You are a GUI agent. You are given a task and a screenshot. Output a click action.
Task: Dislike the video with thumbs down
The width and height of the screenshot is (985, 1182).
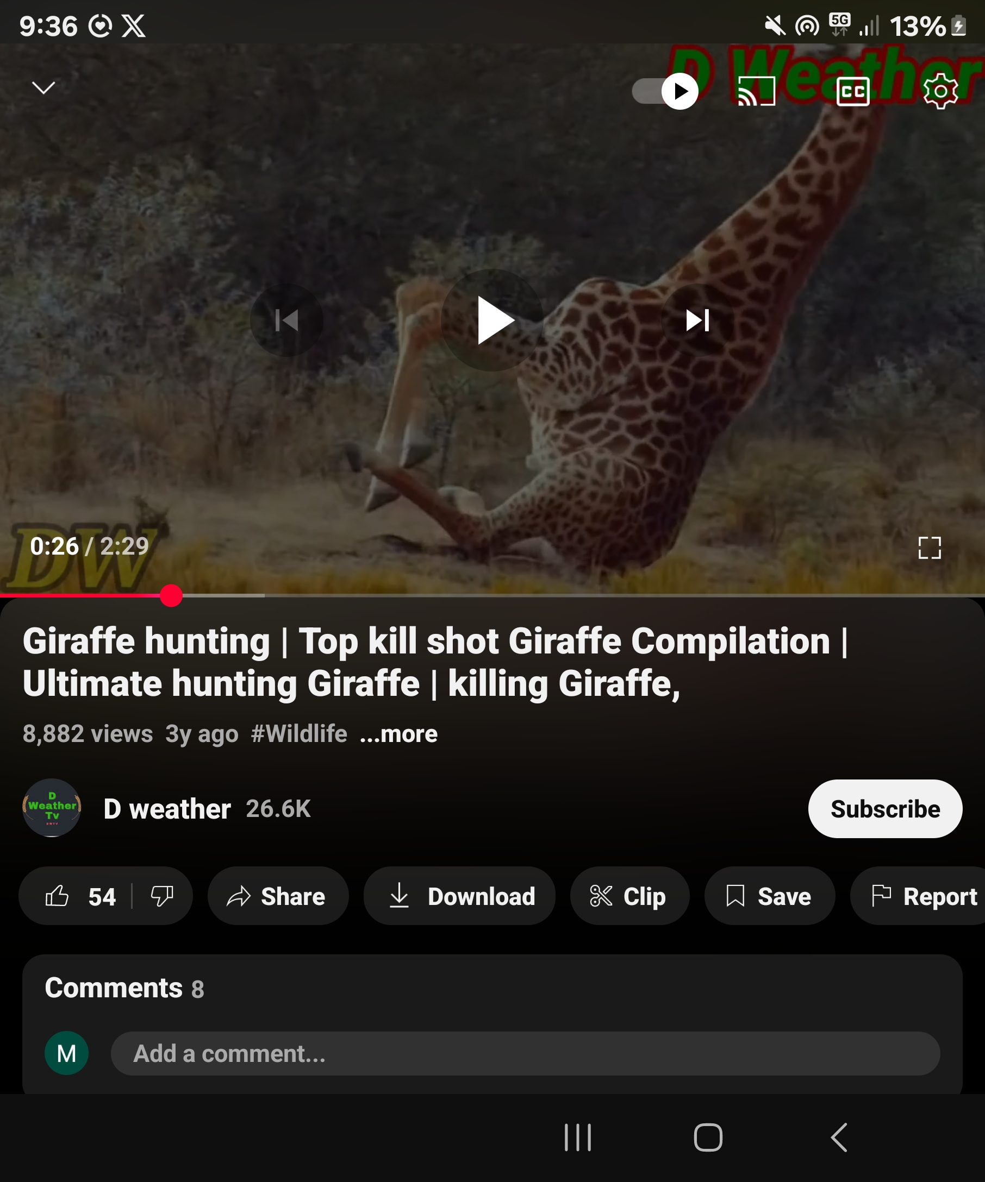pos(162,896)
